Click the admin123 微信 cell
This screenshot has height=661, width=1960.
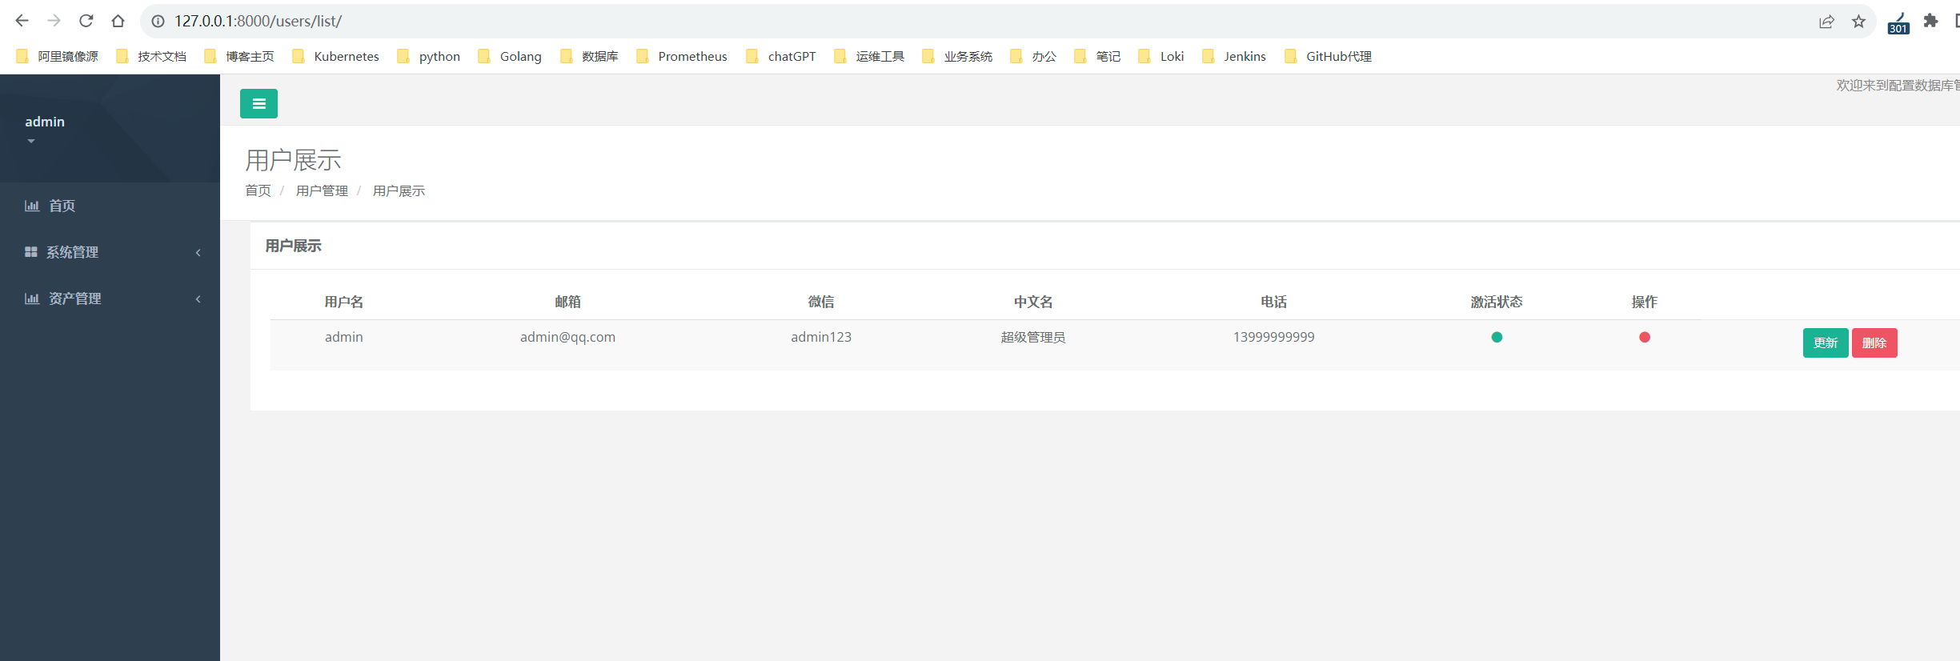coord(821,337)
